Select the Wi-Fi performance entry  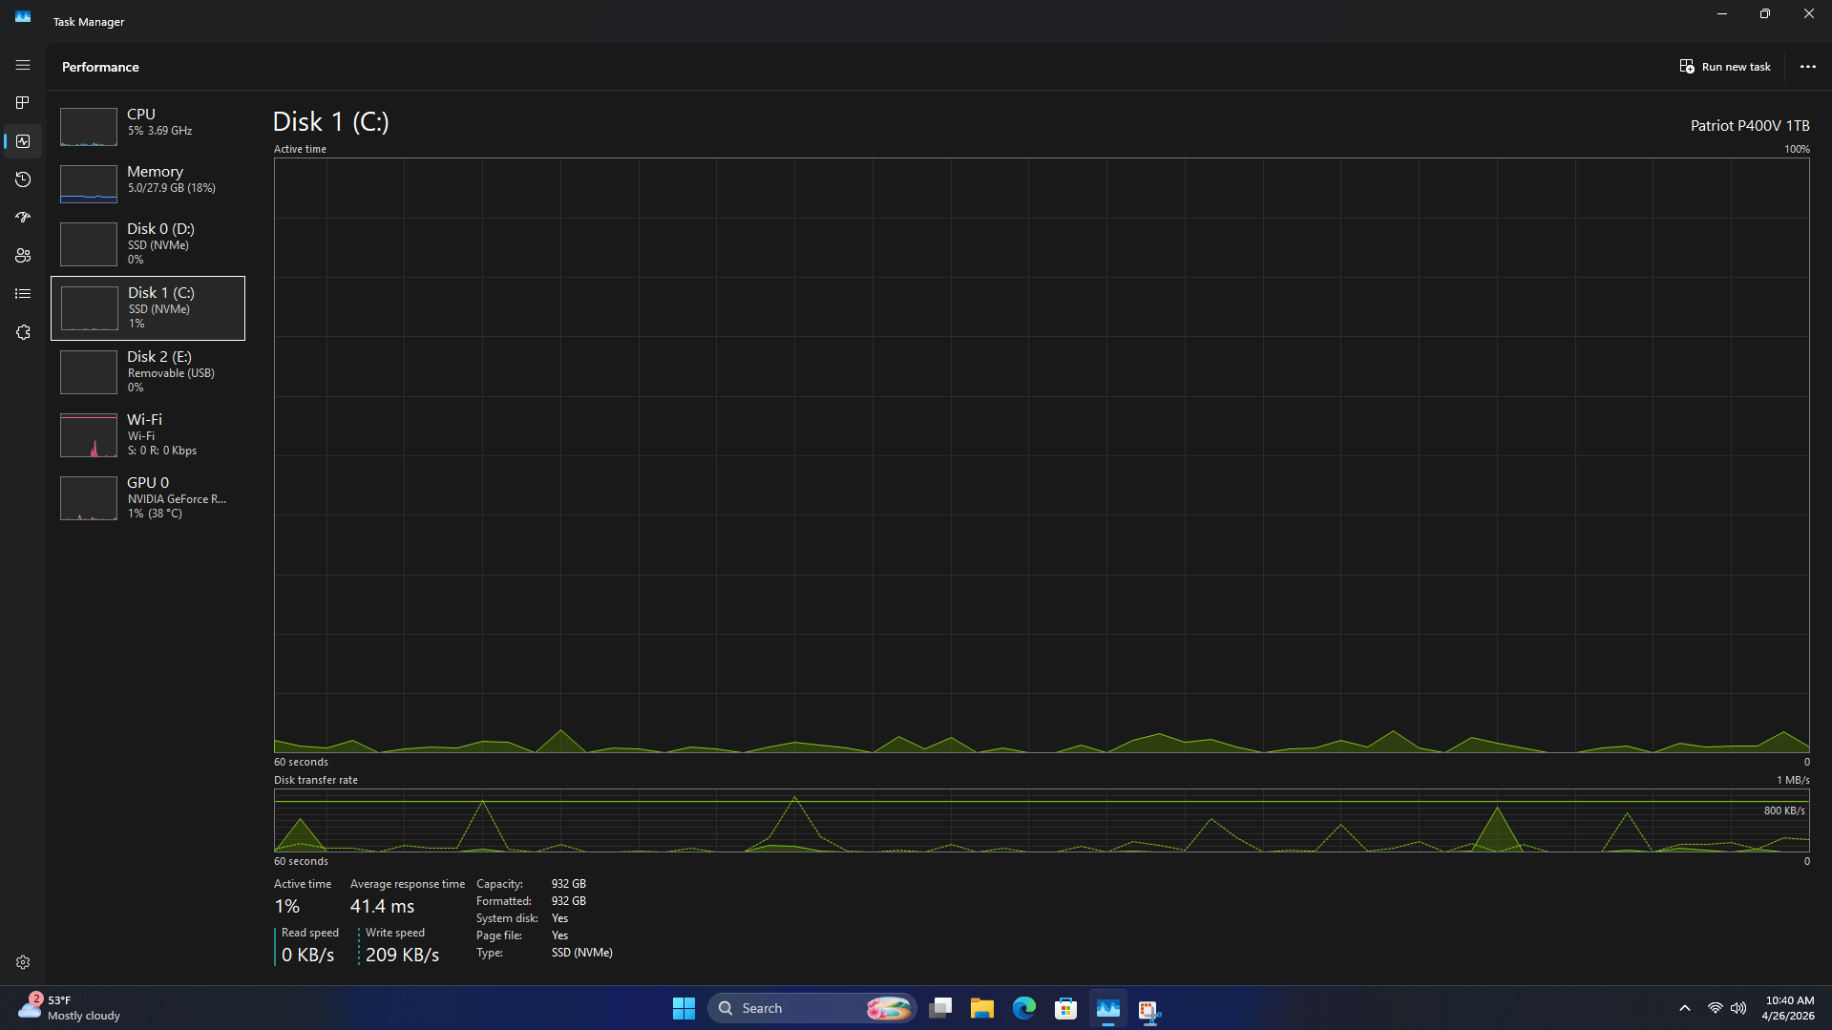[x=148, y=435]
